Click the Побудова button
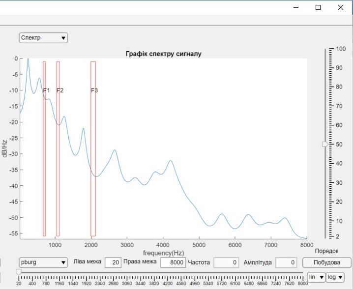 pos(327,262)
